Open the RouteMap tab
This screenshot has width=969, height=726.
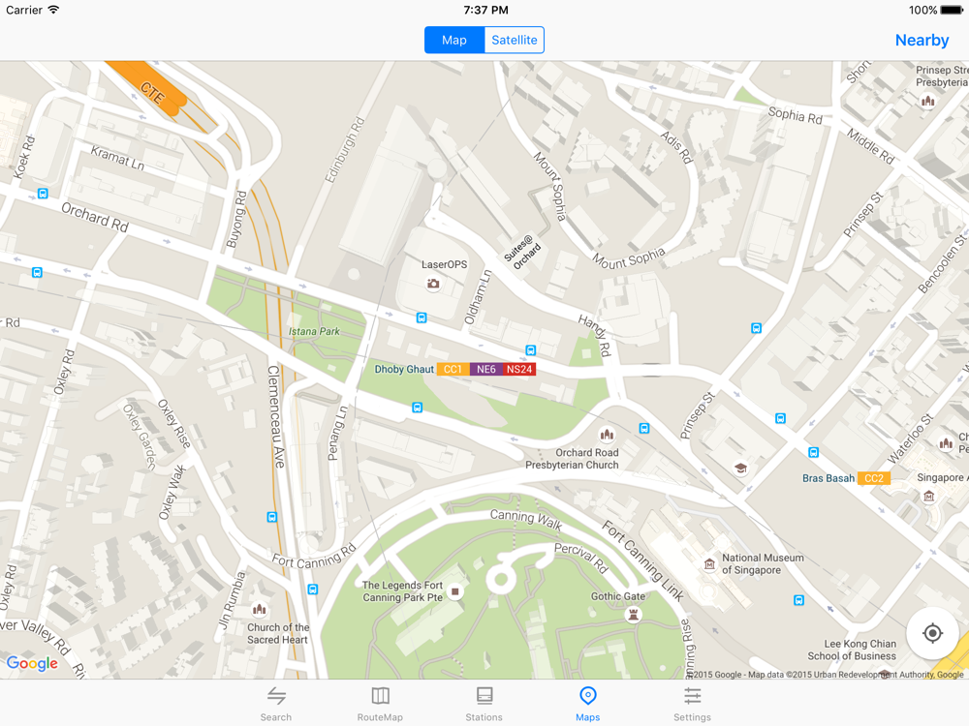point(380,704)
